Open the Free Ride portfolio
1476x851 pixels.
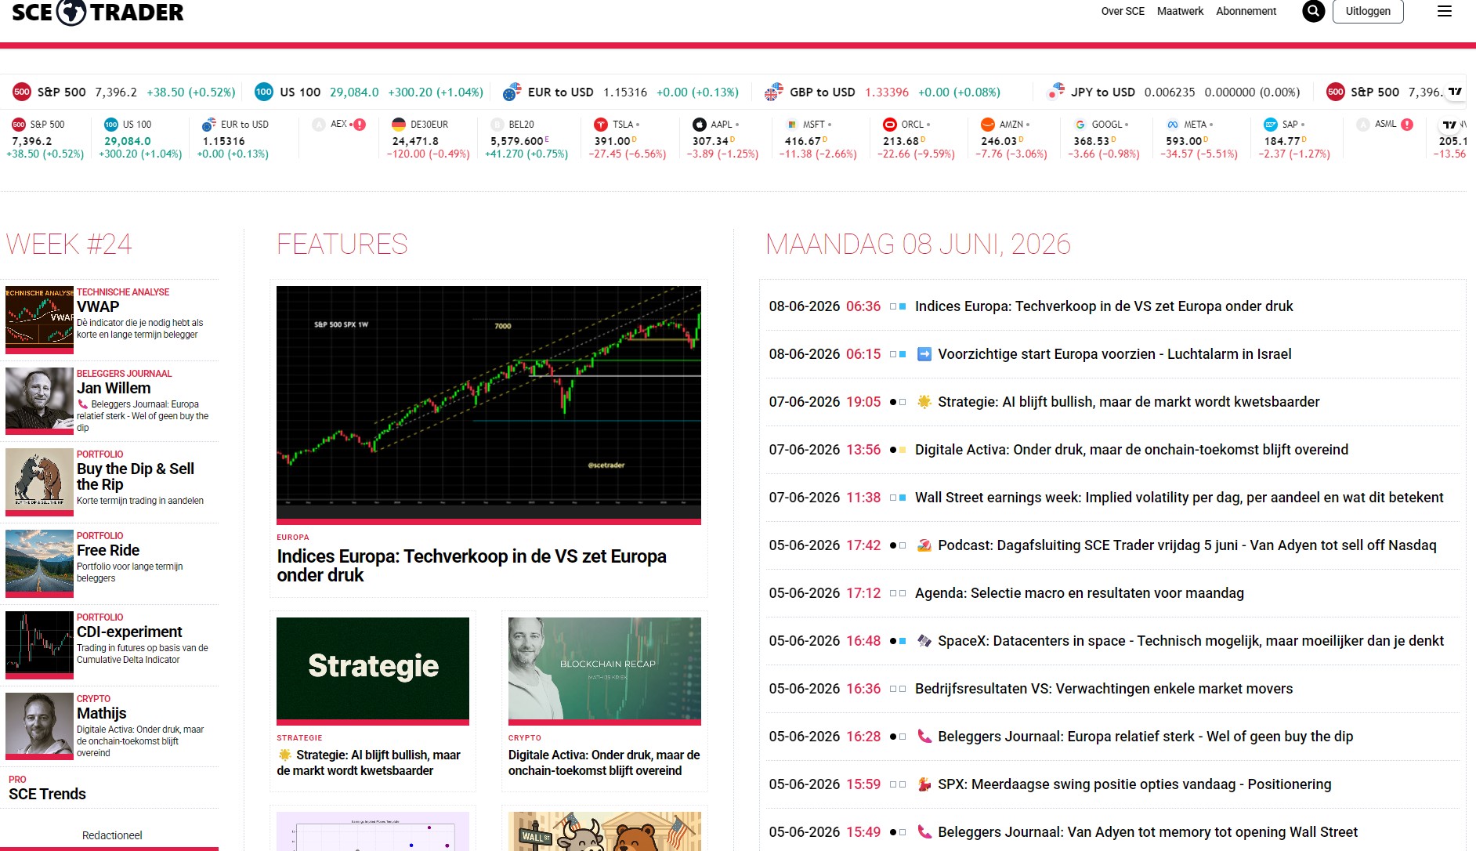point(108,550)
